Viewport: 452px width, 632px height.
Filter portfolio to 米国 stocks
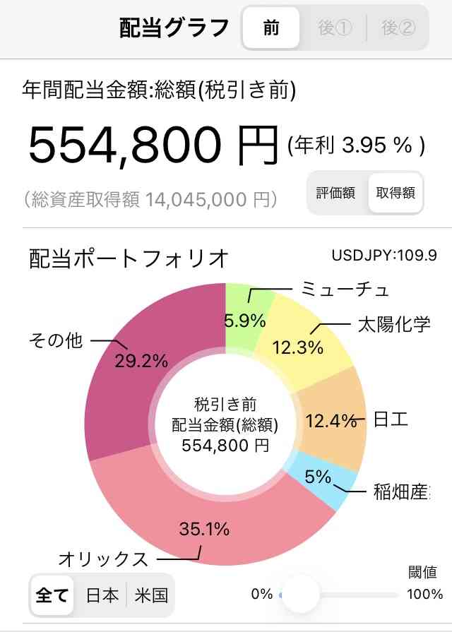coord(151,595)
